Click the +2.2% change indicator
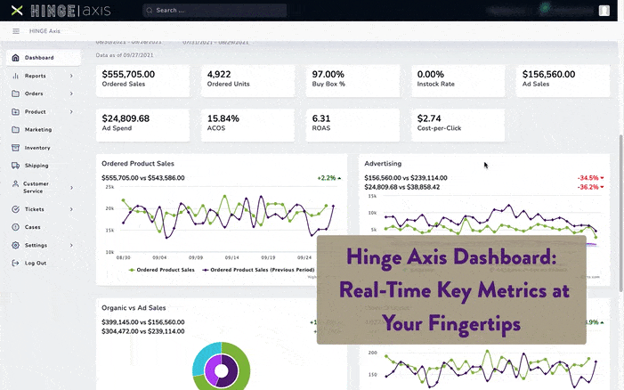This screenshot has height=390, width=624. pyautogui.click(x=329, y=178)
